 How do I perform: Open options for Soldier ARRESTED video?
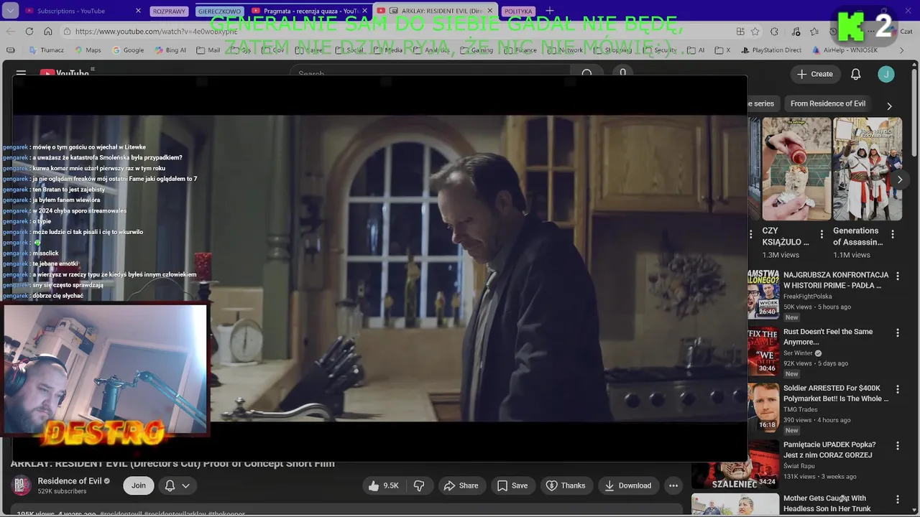click(x=897, y=389)
